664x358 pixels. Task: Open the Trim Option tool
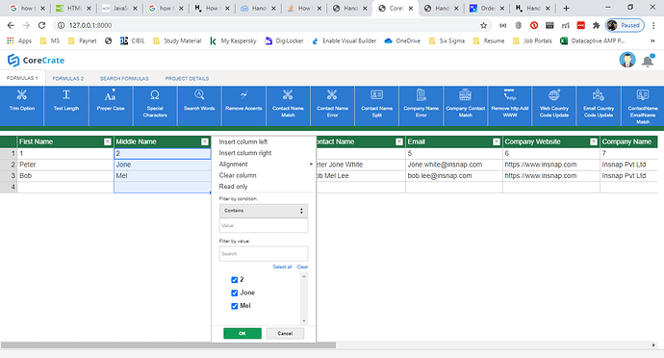click(x=22, y=106)
